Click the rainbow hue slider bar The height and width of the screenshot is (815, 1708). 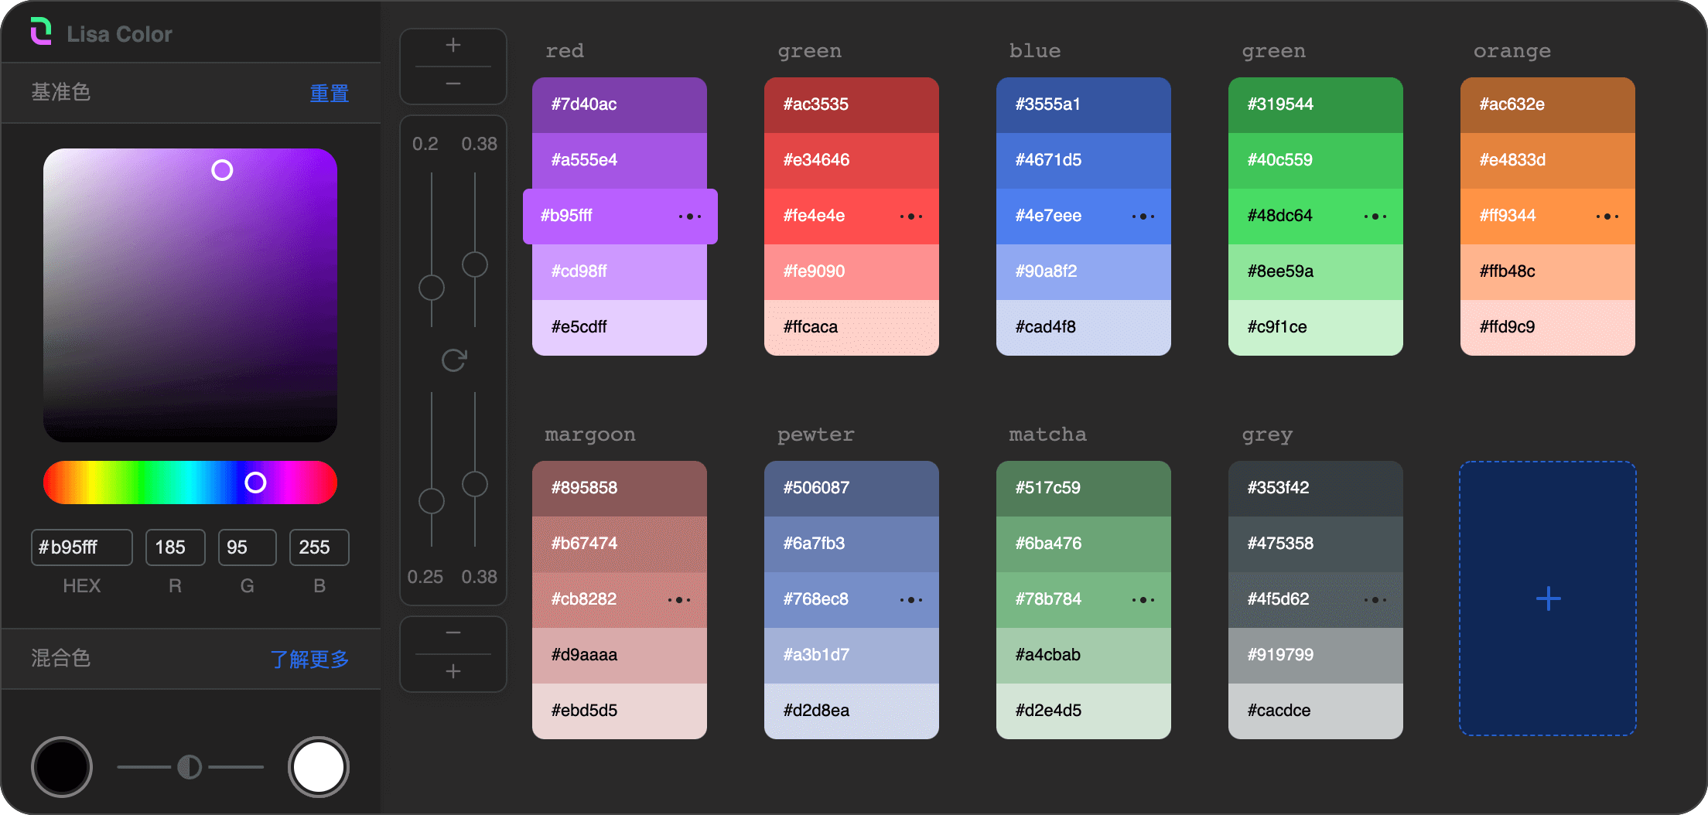click(155, 483)
